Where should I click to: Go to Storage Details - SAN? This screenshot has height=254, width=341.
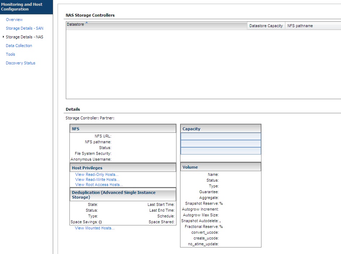pos(25,28)
